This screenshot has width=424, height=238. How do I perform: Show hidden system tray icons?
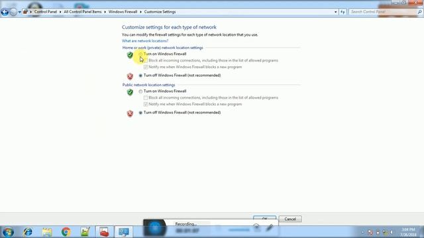(362, 232)
